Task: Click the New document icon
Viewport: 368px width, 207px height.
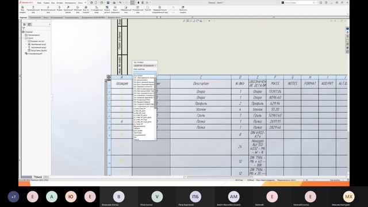Action: pos(96,2)
